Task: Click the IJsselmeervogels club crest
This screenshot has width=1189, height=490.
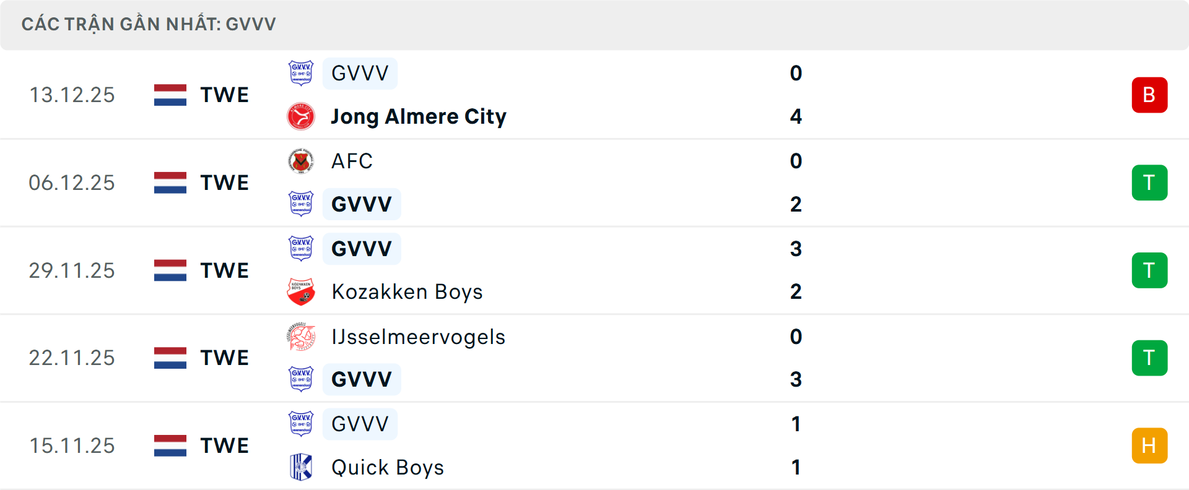Action: point(301,337)
